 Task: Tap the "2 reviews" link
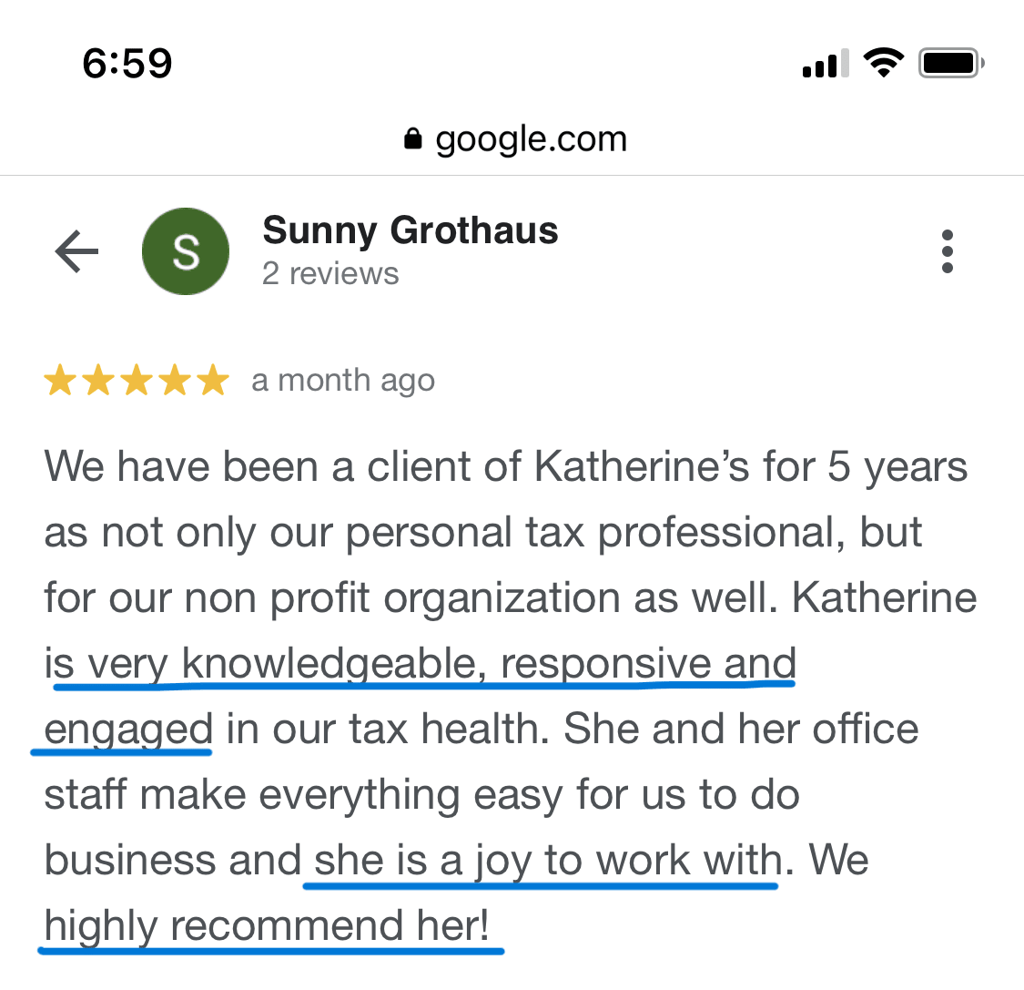point(330,273)
